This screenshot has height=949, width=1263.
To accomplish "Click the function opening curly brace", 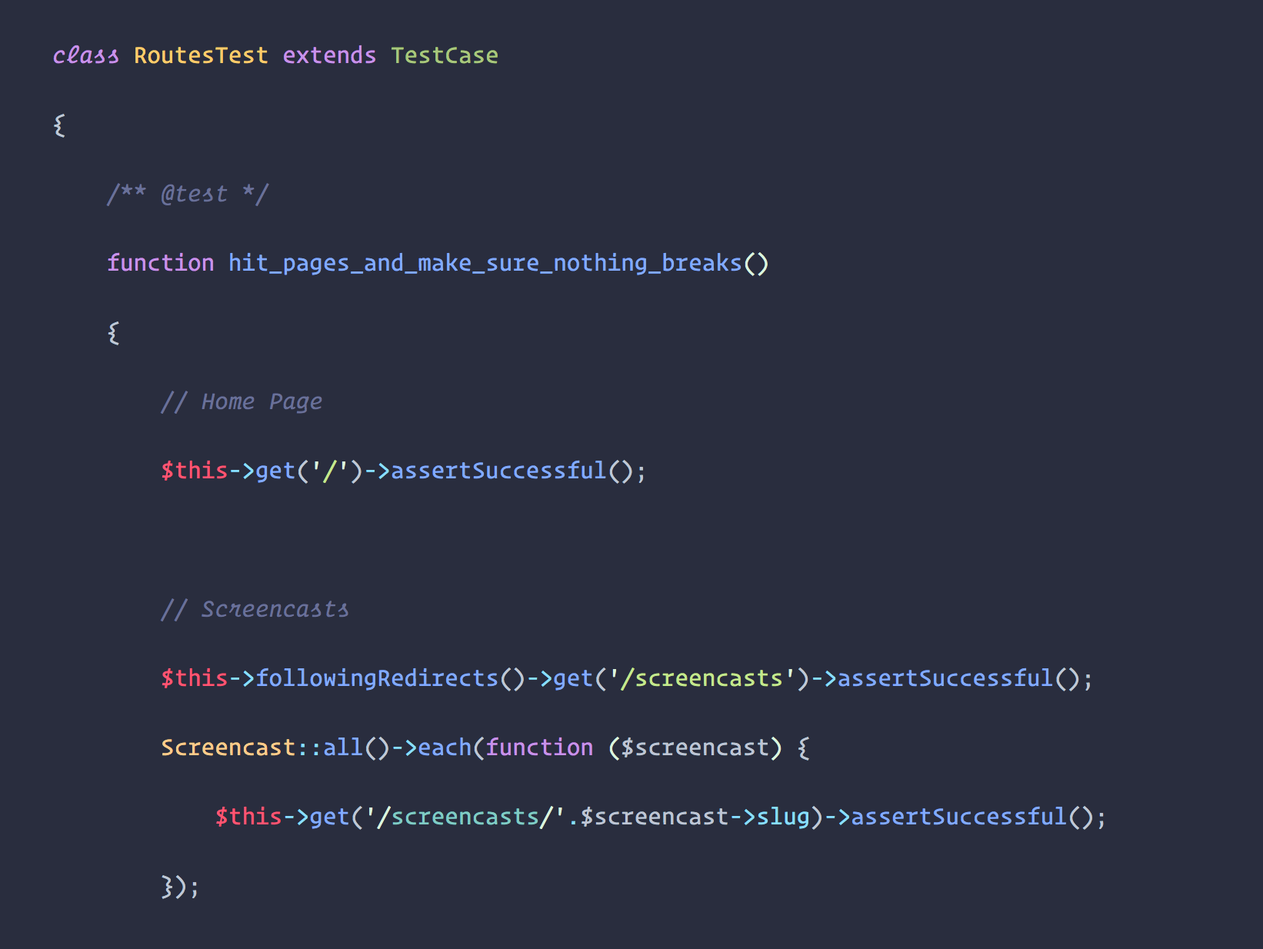I will [113, 332].
